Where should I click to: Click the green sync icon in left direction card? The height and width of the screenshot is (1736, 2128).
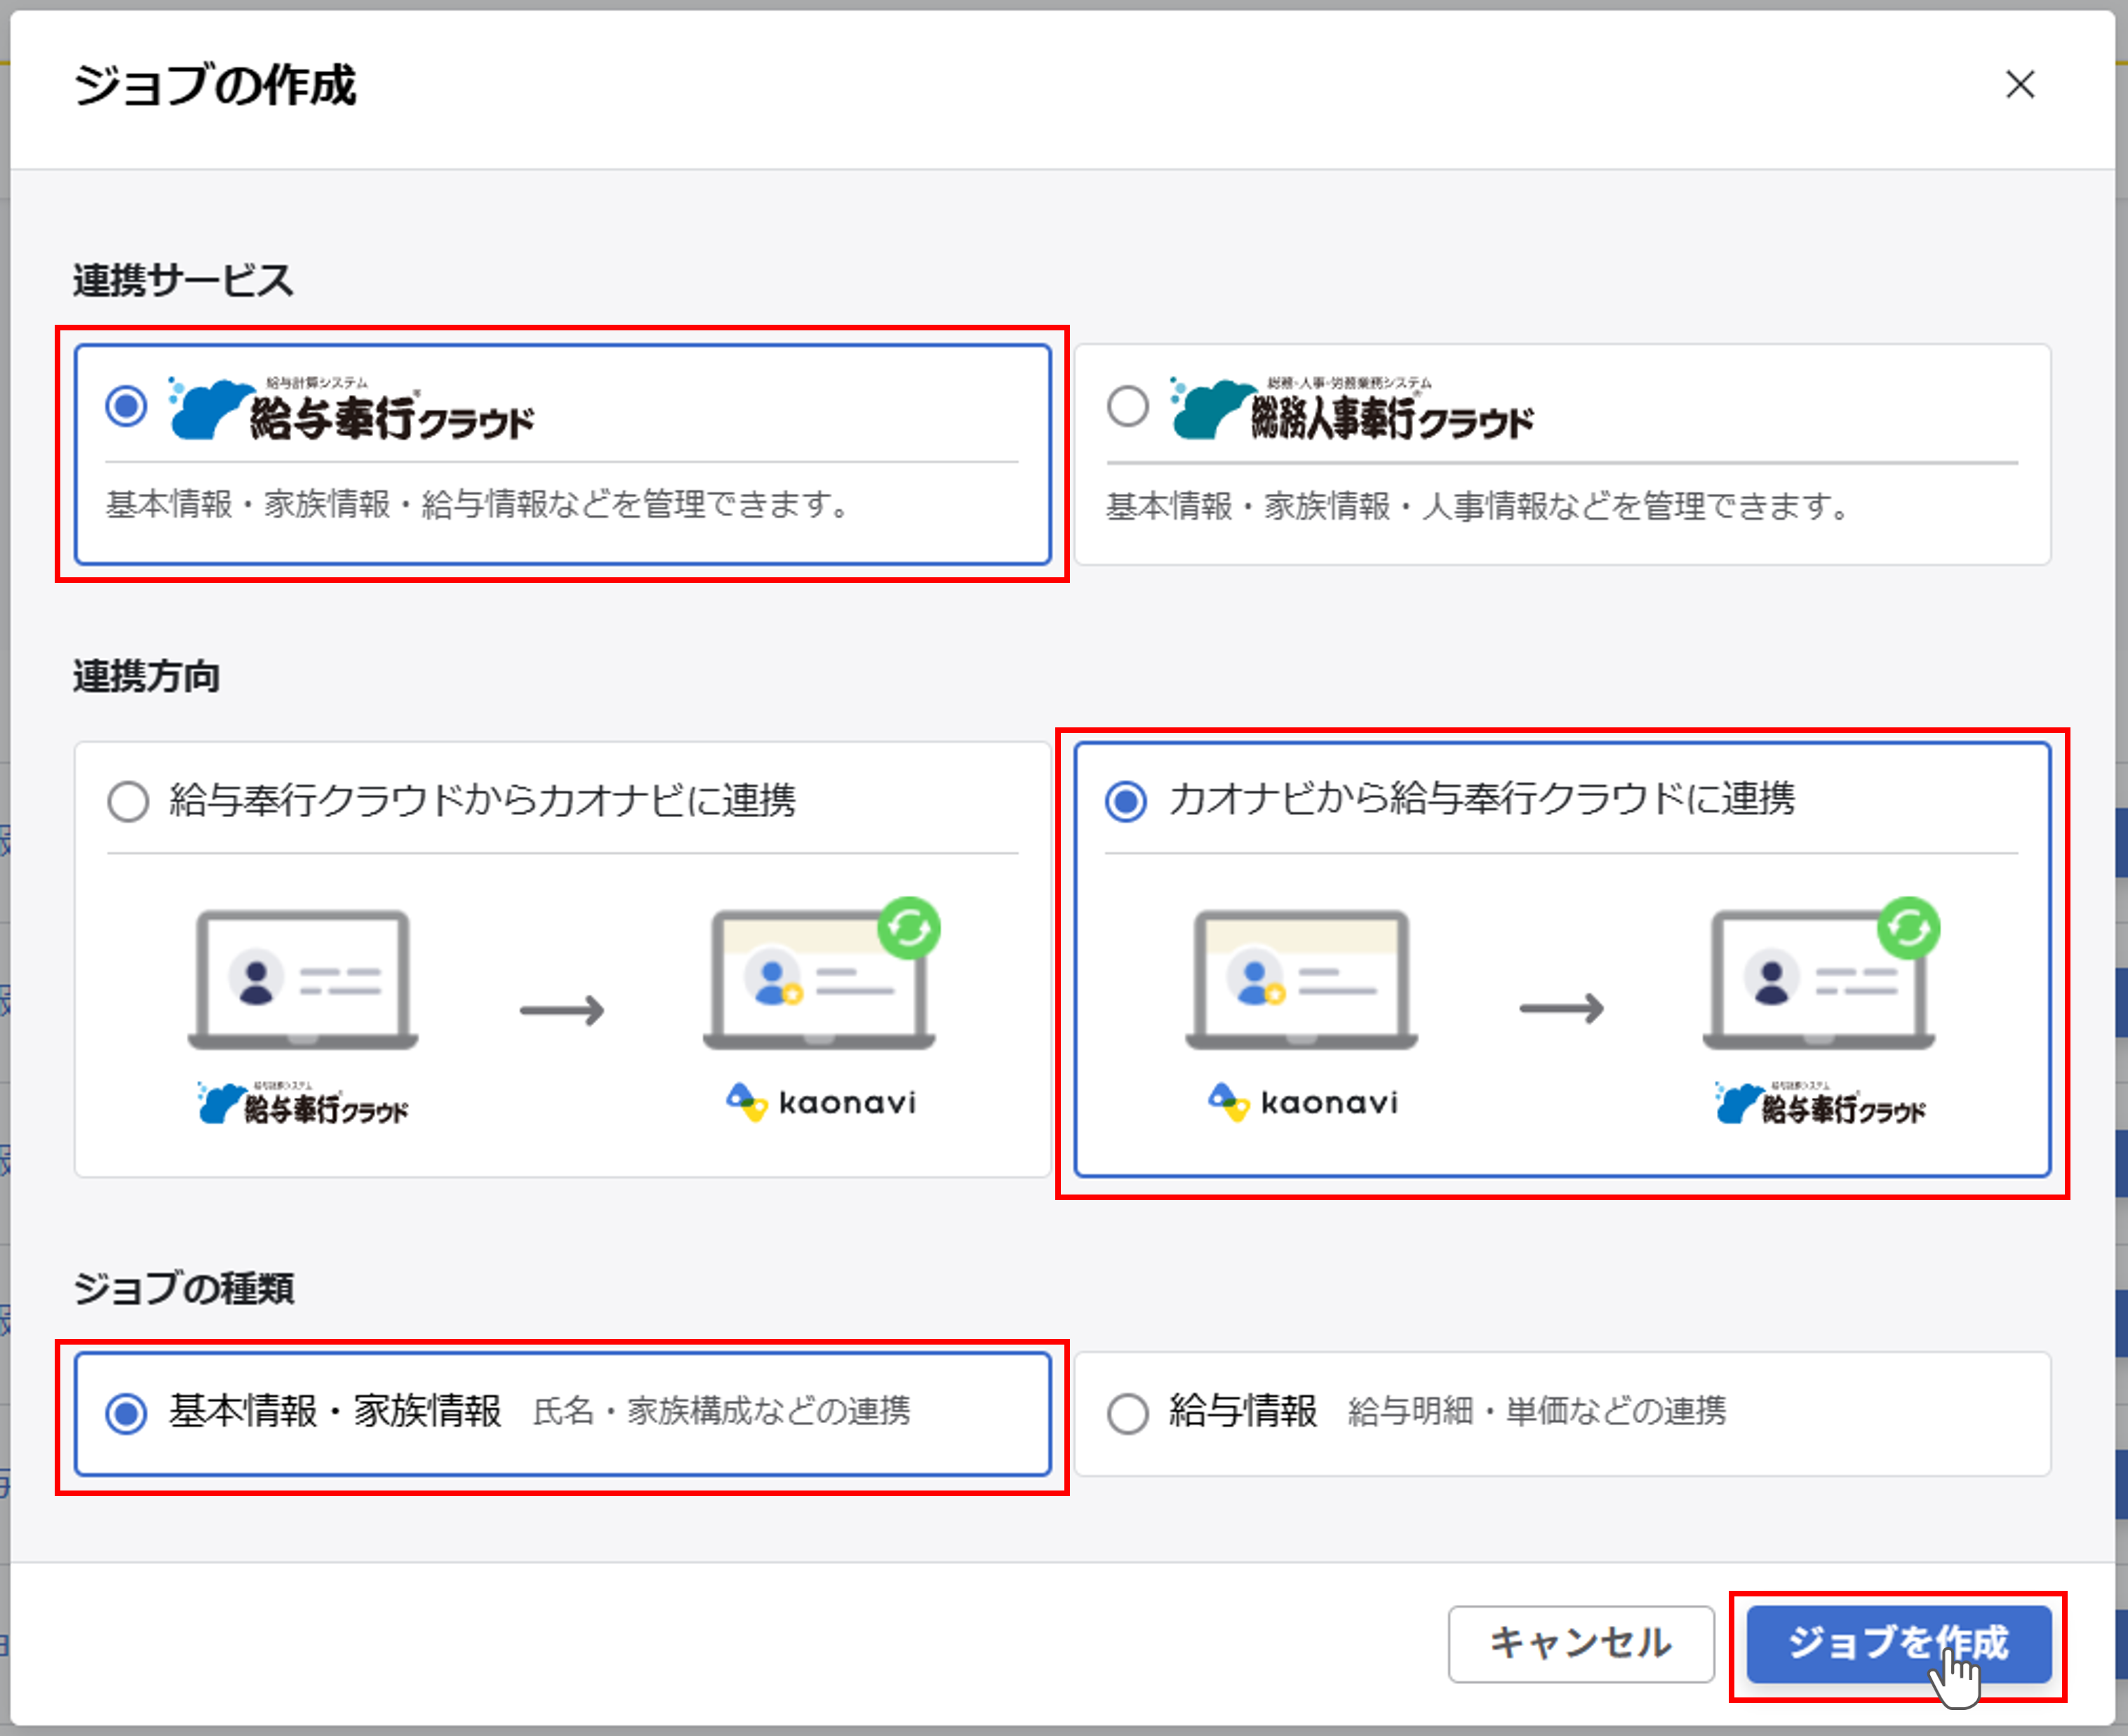click(909, 928)
